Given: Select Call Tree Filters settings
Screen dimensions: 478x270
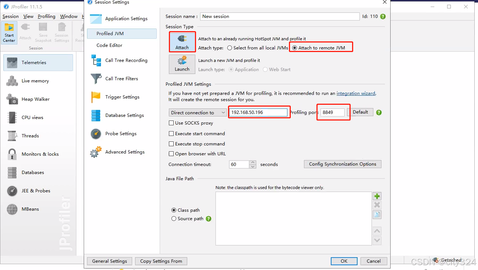Looking at the screenshot, I should coord(122,79).
